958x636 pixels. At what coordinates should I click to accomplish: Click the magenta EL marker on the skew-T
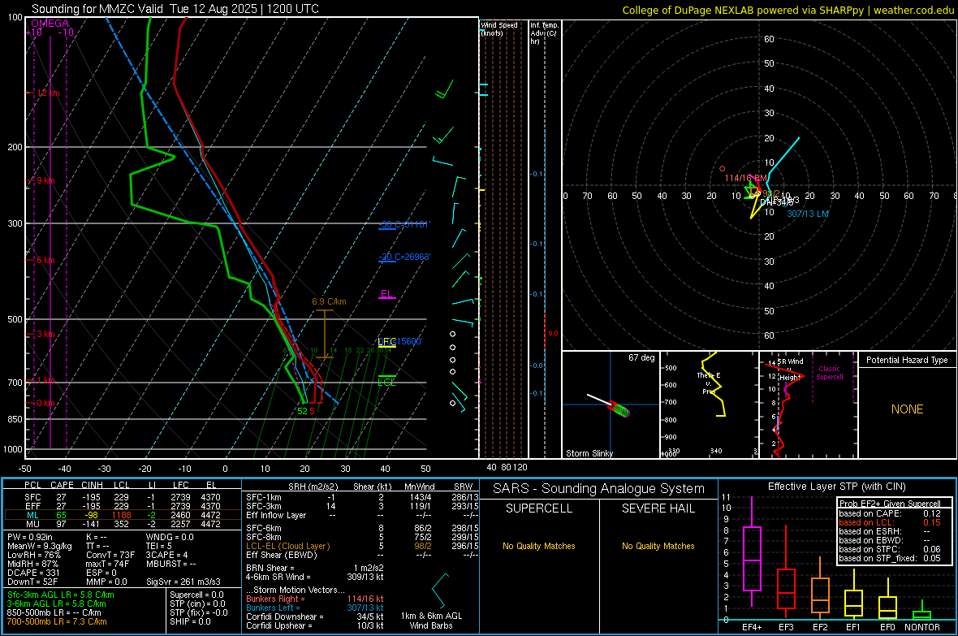pos(386,294)
